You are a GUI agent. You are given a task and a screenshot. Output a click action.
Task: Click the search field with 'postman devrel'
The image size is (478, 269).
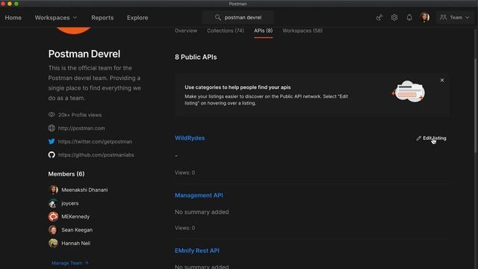tap(238, 18)
